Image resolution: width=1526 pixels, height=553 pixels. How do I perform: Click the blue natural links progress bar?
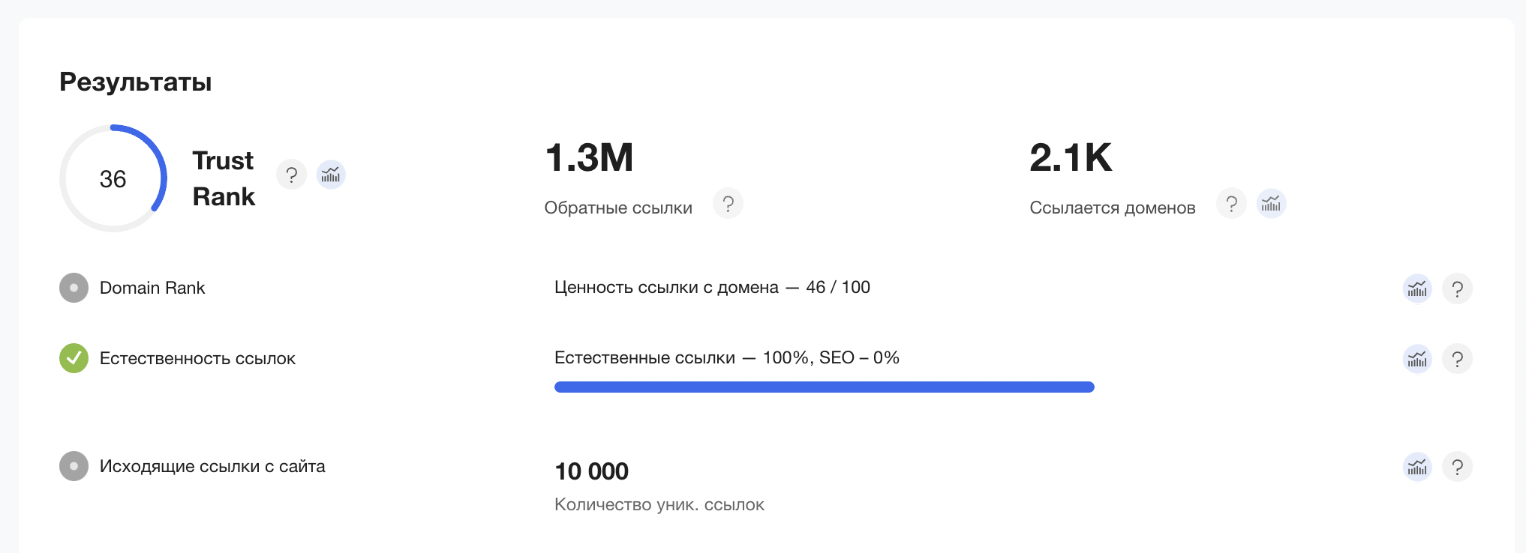(824, 387)
